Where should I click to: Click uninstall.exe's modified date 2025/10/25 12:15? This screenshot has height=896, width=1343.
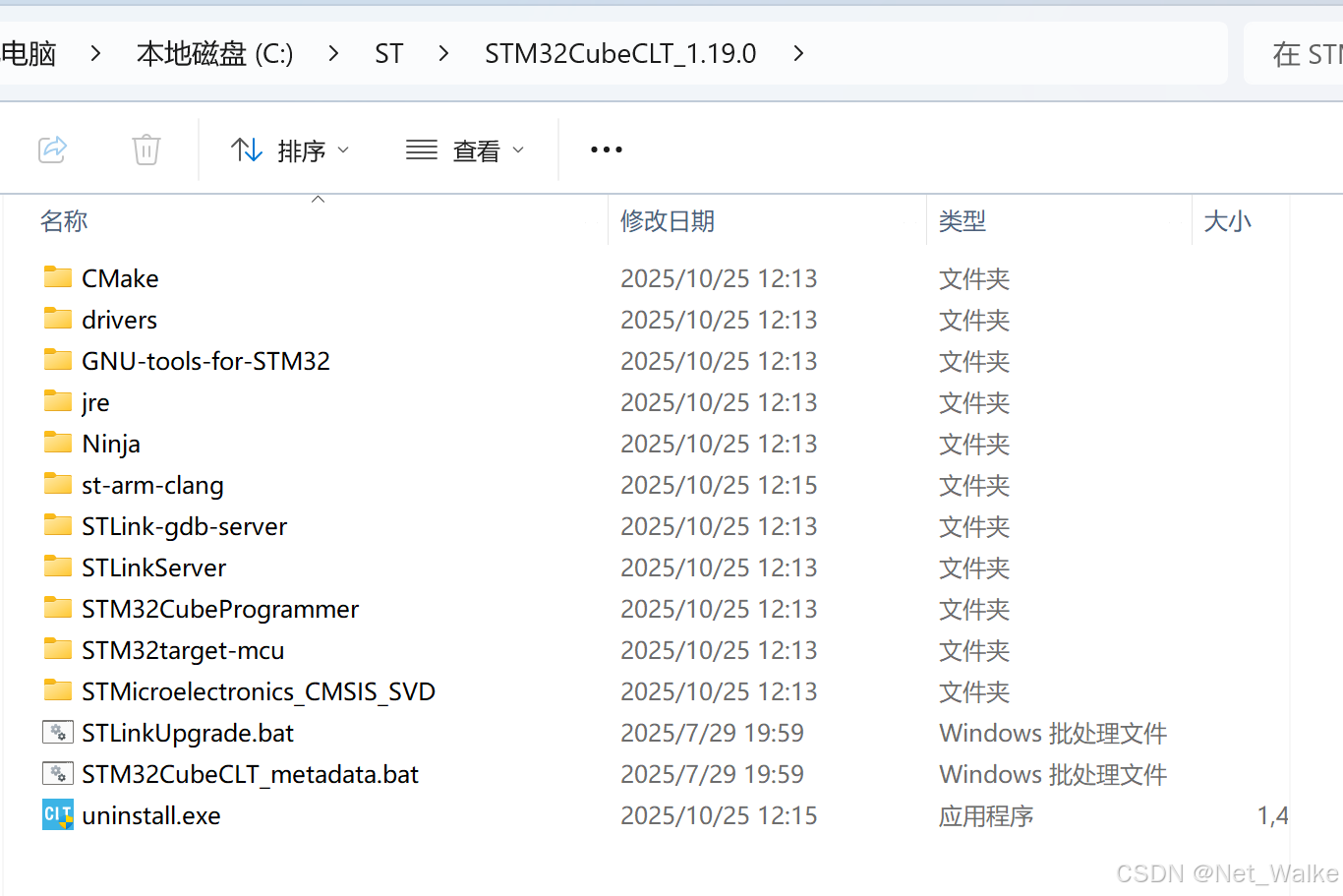[719, 815]
